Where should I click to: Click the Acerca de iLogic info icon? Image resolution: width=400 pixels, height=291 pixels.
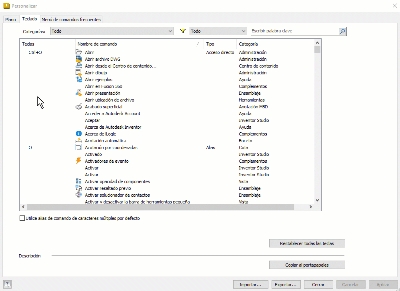pyautogui.click(x=78, y=134)
